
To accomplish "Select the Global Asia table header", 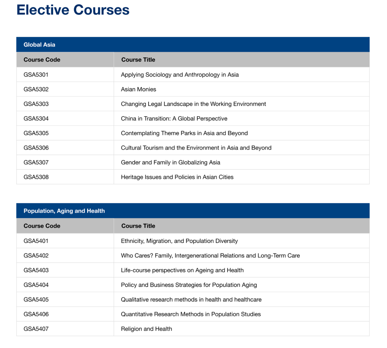I will (x=39, y=45).
